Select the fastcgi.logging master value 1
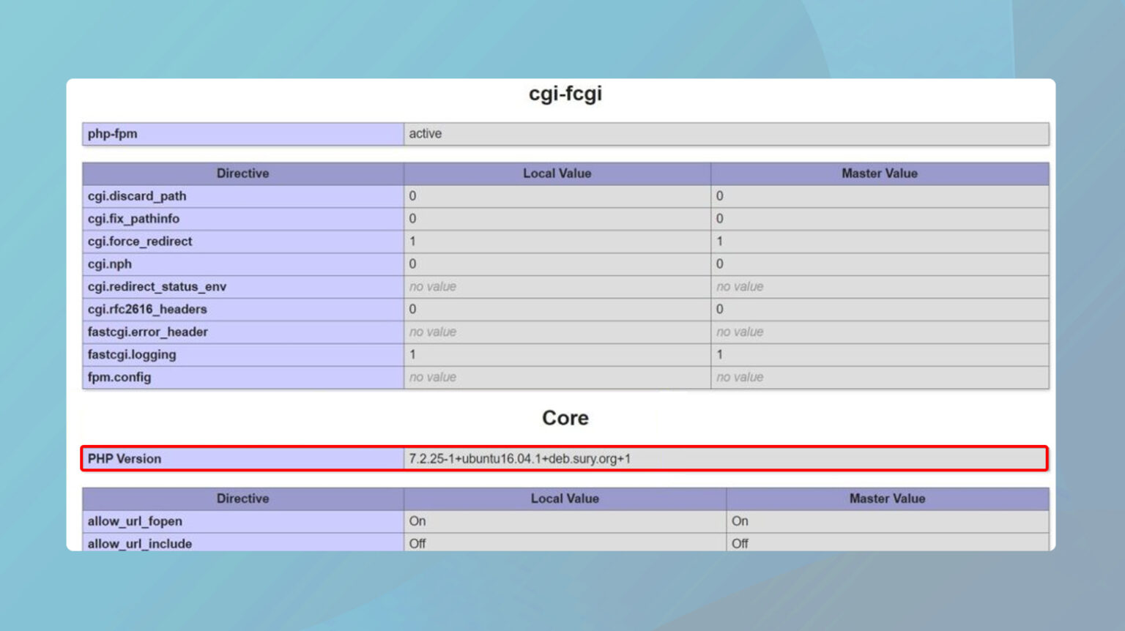 coord(719,354)
